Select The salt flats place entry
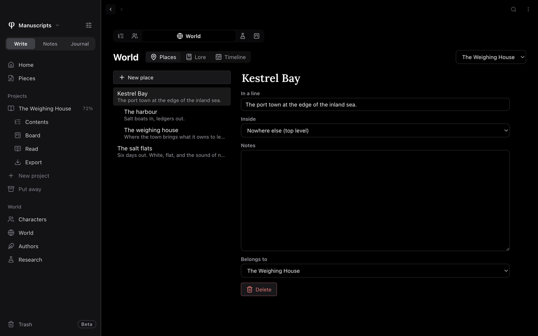The image size is (538, 336). coord(172,152)
